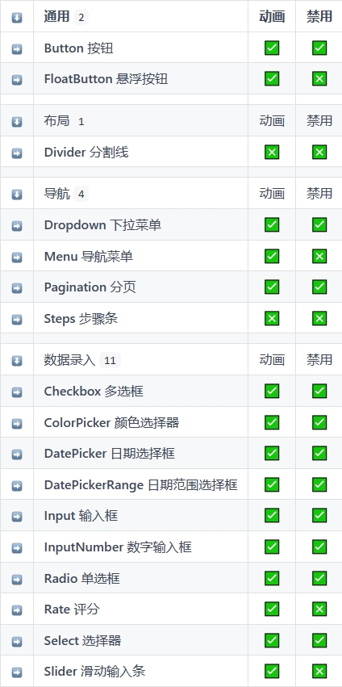Open the Pagination 分页 row label
Image resolution: width=342 pixels, height=687 pixels.
90,287
